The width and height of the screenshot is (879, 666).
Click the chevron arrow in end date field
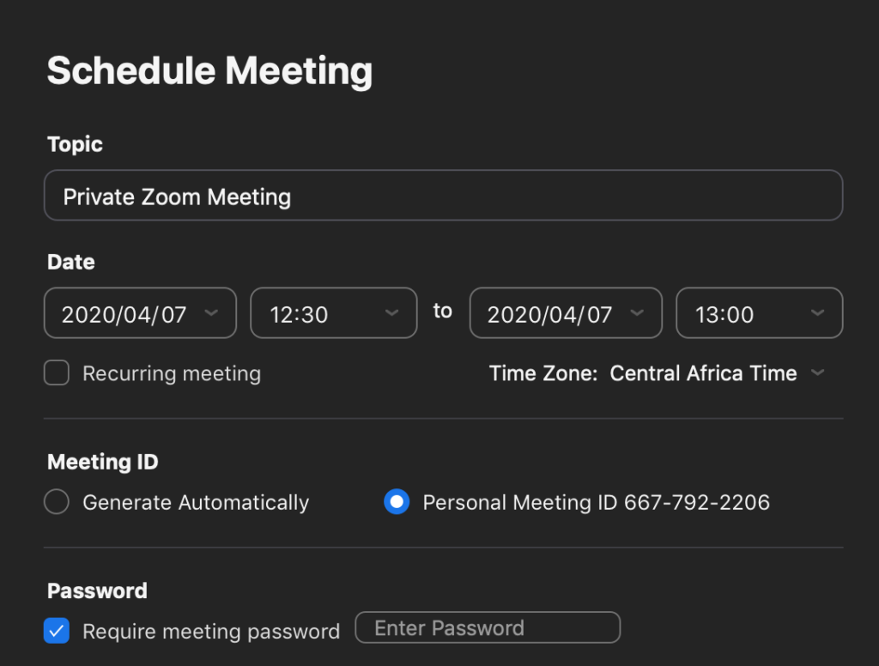point(637,313)
